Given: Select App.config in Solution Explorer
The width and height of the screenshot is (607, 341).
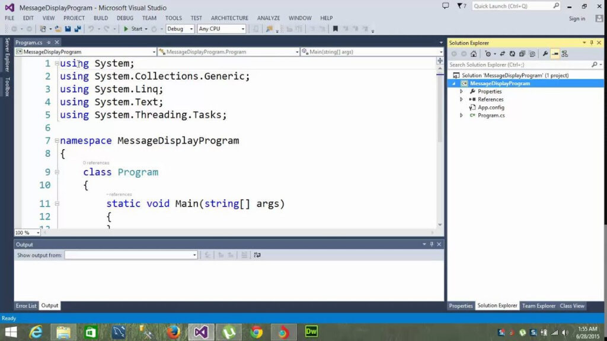Looking at the screenshot, I should click(490, 108).
